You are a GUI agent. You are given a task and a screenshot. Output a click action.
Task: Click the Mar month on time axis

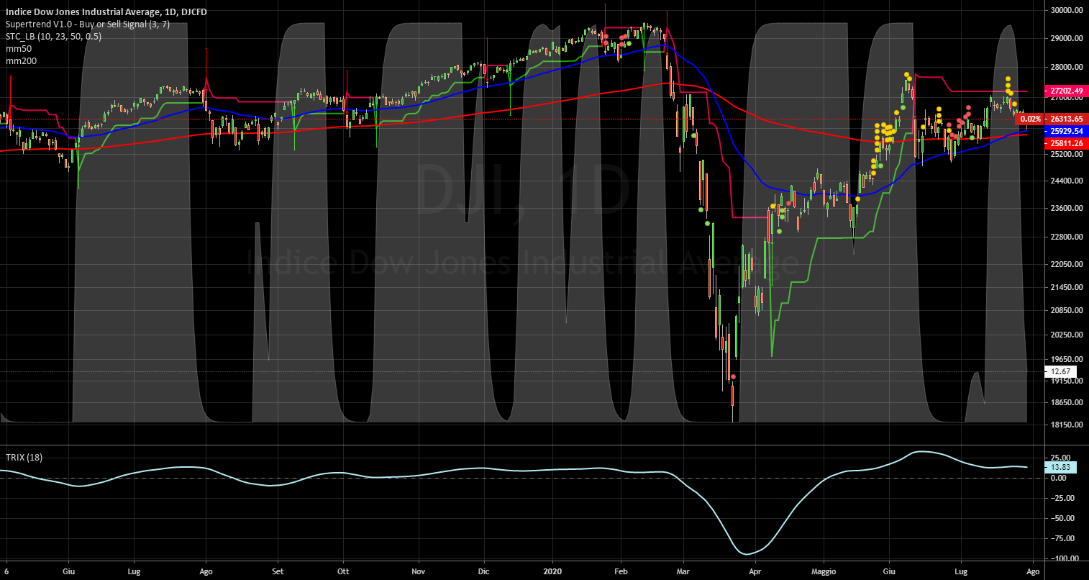pos(683,571)
